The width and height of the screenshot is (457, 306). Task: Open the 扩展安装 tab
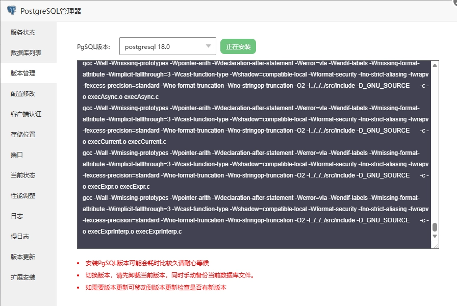click(x=29, y=277)
